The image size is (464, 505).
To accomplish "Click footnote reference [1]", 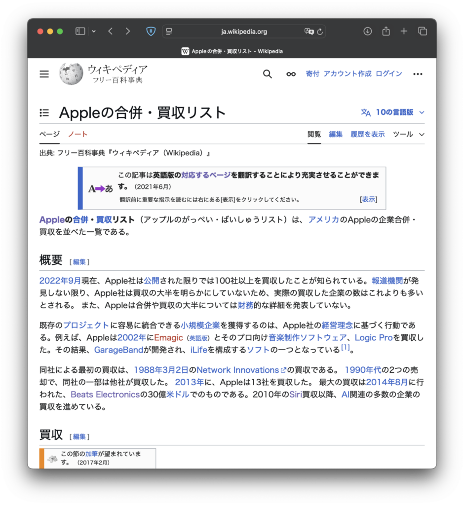I will point(346,347).
